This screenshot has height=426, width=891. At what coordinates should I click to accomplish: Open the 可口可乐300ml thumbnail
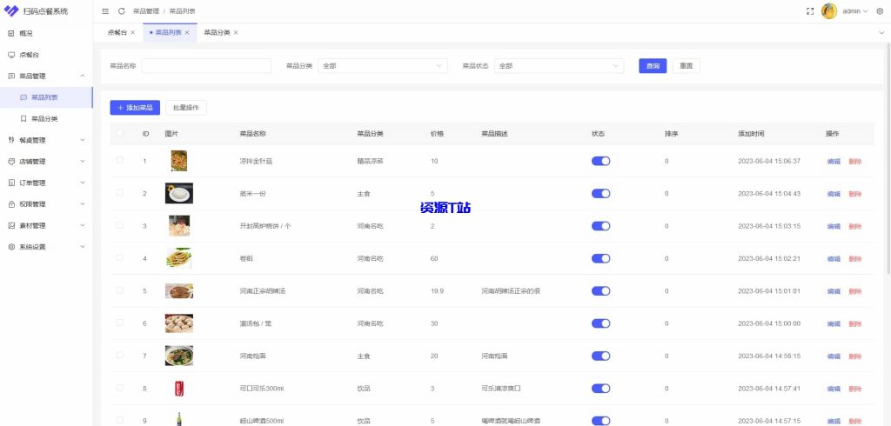pos(179,389)
